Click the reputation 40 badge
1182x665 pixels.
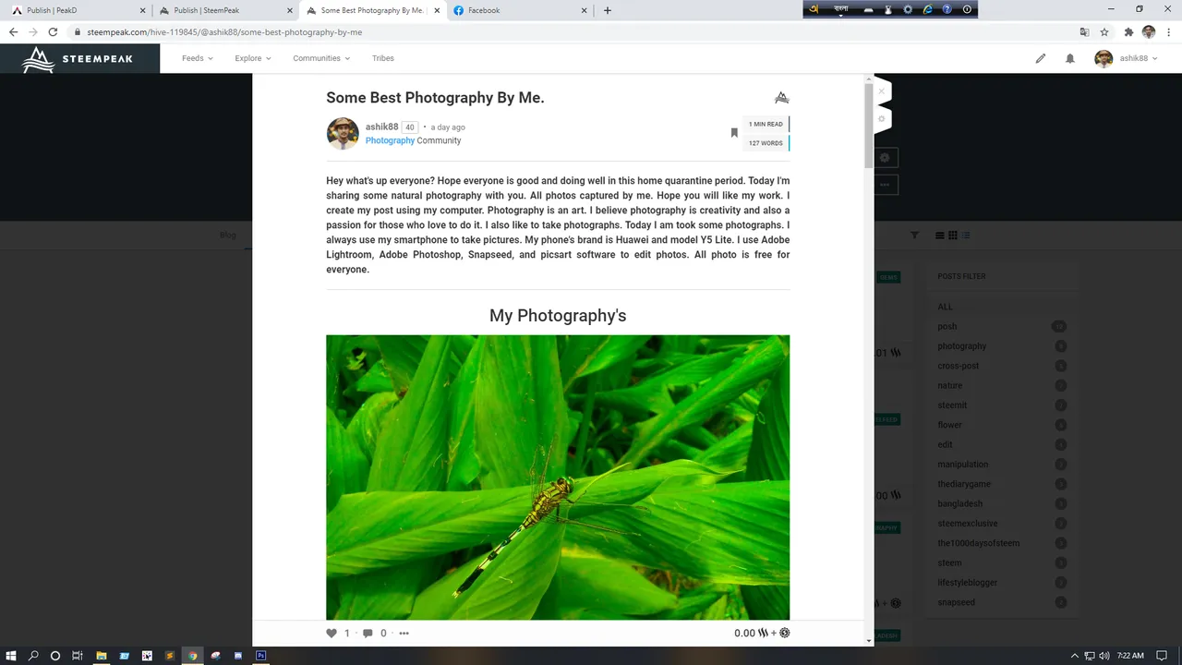pyautogui.click(x=410, y=127)
